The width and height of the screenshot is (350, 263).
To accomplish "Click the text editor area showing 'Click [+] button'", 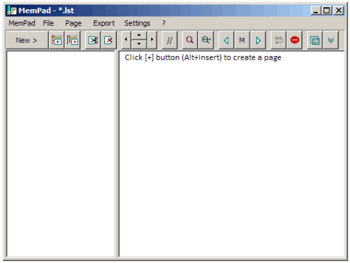I will click(x=232, y=154).
